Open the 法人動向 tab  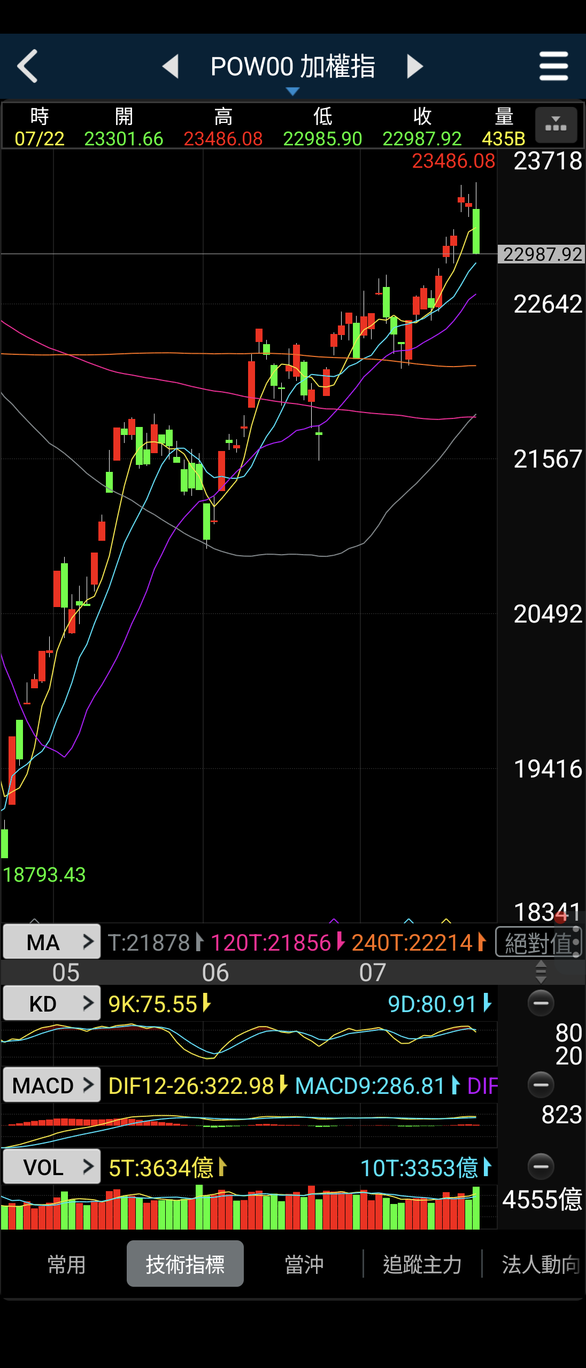tap(540, 1264)
